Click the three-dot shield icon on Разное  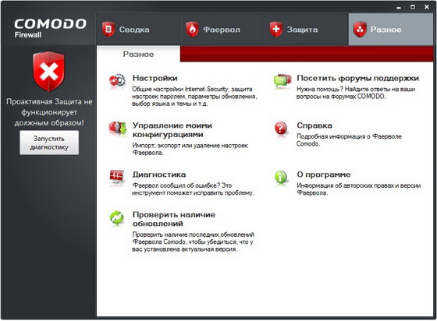360,29
